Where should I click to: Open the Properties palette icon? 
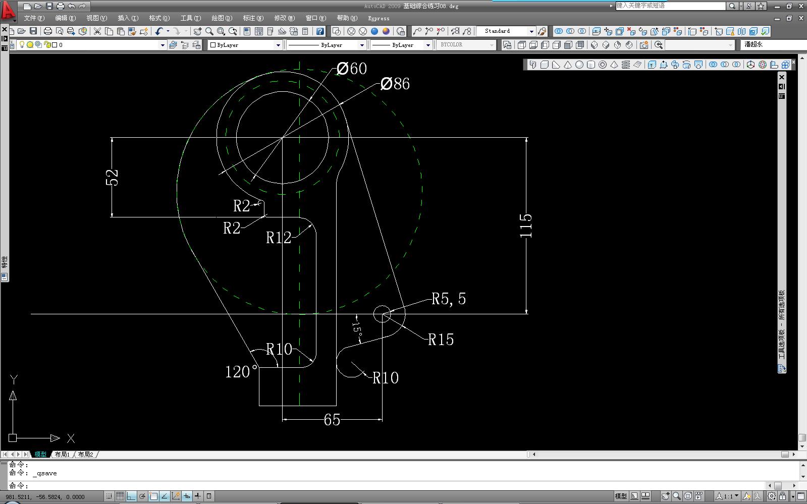[247, 31]
